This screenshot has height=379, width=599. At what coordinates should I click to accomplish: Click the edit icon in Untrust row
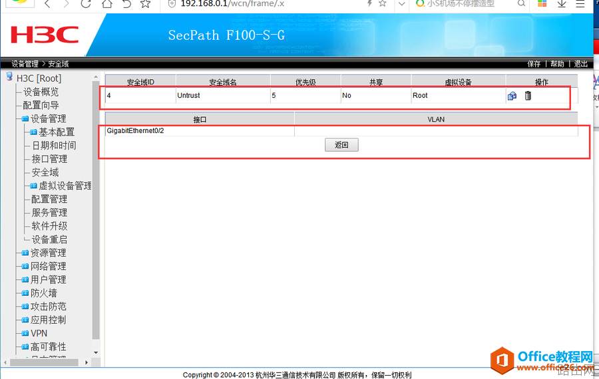tap(512, 96)
